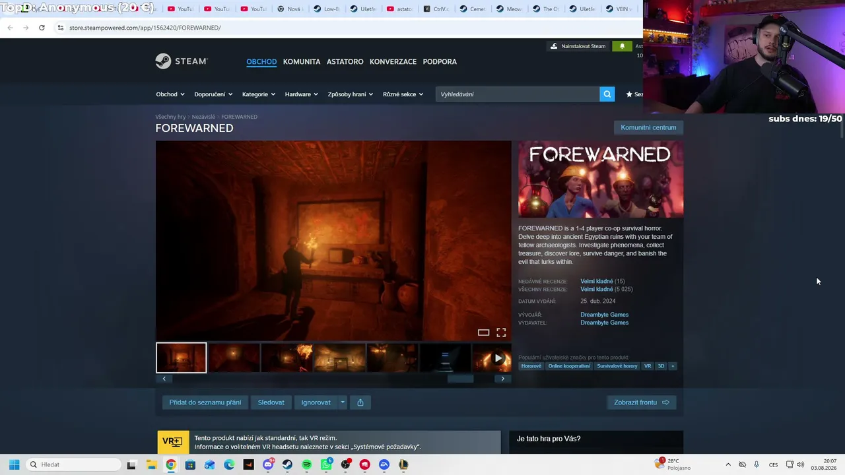
Task: Open Discord from the taskbar
Action: [268, 464]
